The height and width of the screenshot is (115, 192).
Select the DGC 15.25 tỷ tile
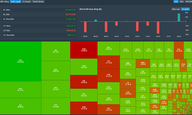tap(126, 50)
